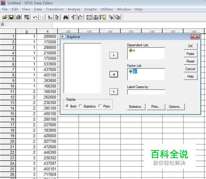Viewport: 206px width, 179px height.
Task: Open the Analyze menu
Action: coord(74,9)
